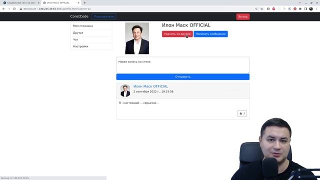320x180 pixels.
Task: Open the red Opera-style extension icon
Action: coord(295,9)
